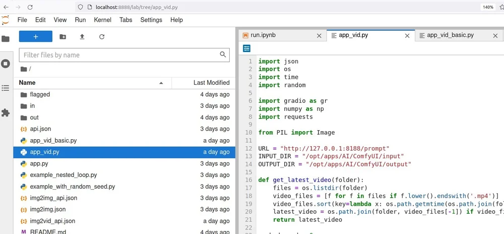Image resolution: width=504 pixels, height=234 pixels.
Task: Click the INPUT_DIR line in editor
Action: pyautogui.click(x=331, y=156)
